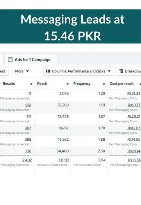Open Frequency column header arrow
The height and width of the screenshot is (205, 141).
[x=104, y=84]
